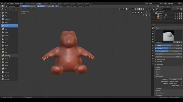Select the Fill brush tool
Viewport: 183px width, 102px height.
click(9, 42)
